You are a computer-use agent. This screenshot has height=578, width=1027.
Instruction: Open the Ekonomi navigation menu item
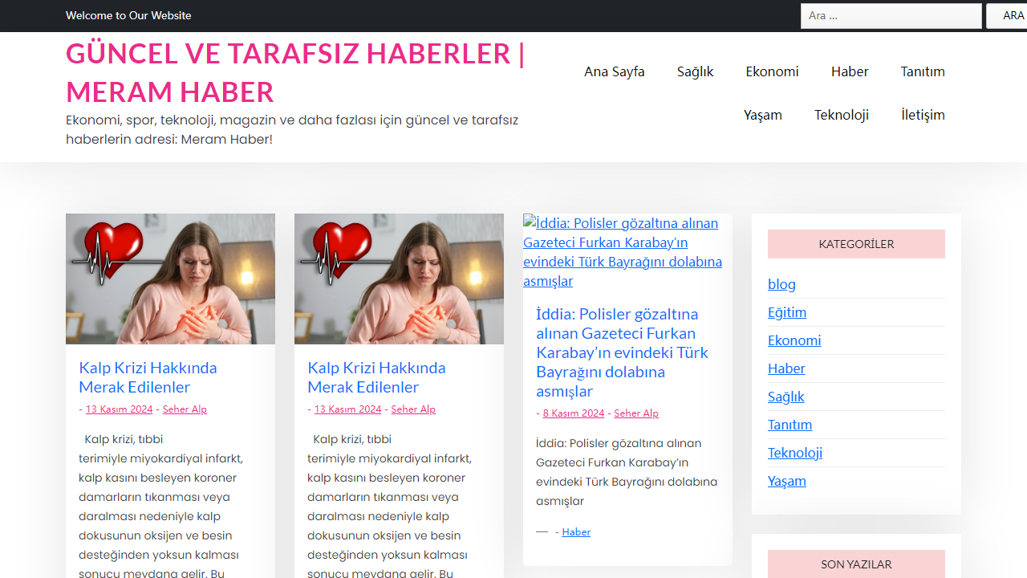tap(771, 71)
